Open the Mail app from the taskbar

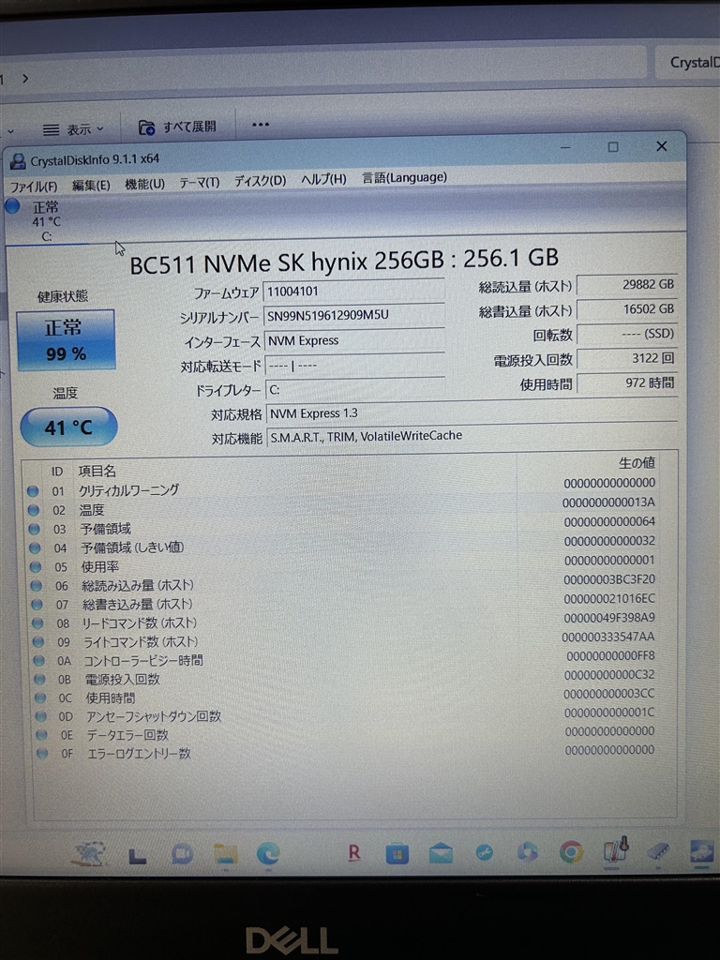(x=441, y=853)
